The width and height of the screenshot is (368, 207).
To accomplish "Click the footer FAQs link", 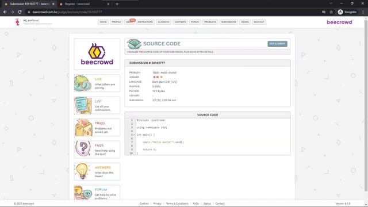I will (195, 204).
